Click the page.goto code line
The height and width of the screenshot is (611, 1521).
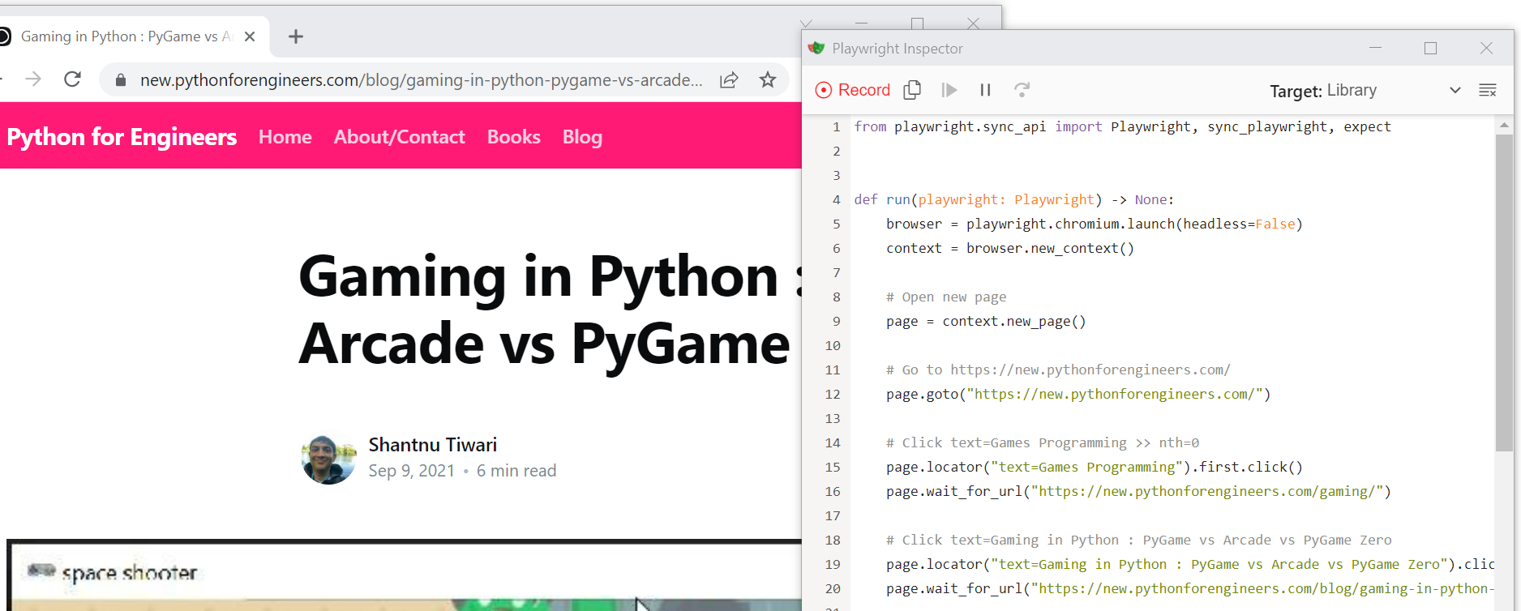1078,394
